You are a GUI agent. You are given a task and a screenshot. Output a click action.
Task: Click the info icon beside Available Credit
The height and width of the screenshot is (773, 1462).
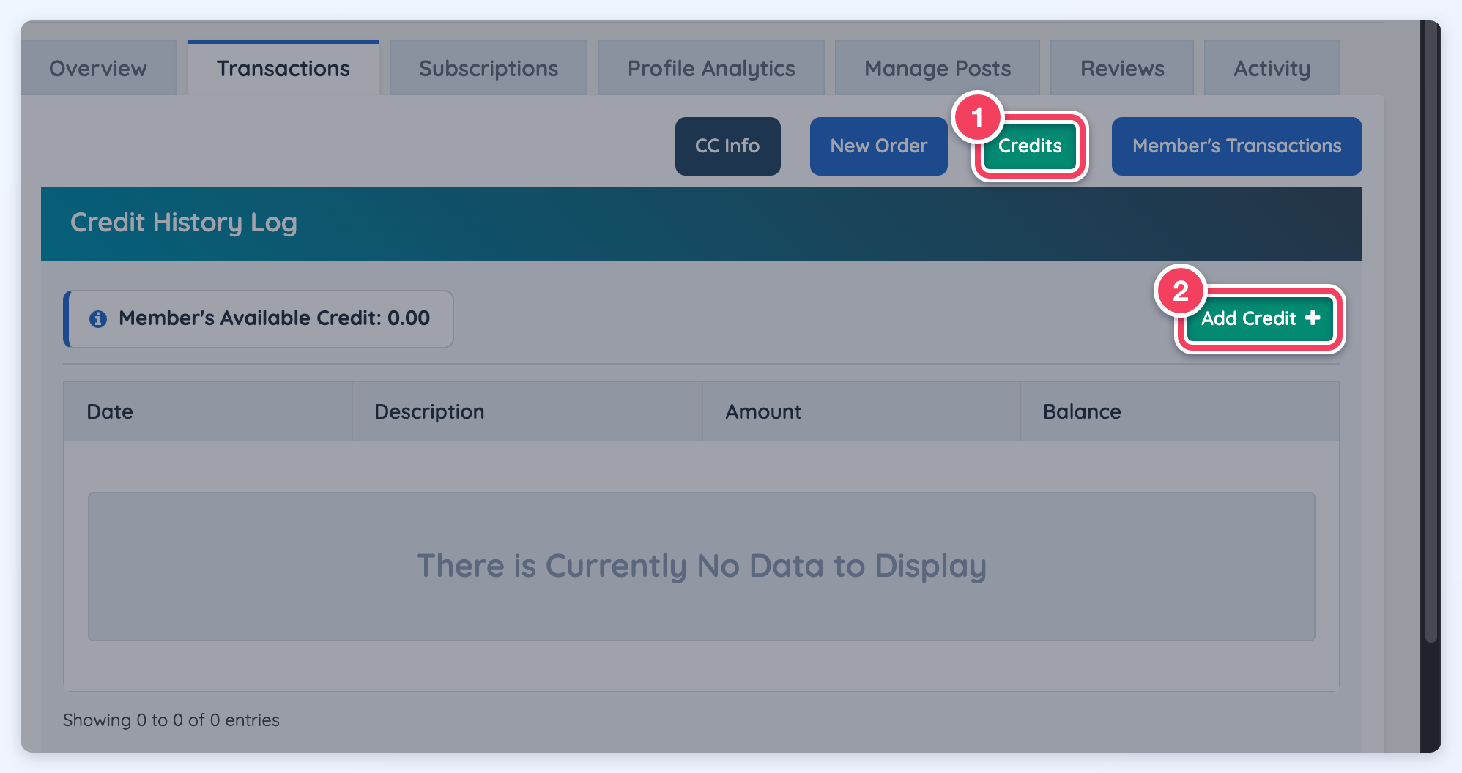[98, 319]
